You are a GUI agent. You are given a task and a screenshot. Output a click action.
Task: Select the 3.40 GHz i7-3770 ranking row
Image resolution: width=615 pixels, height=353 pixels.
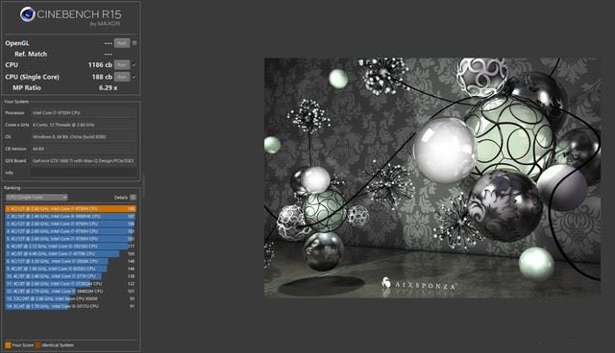70,276
